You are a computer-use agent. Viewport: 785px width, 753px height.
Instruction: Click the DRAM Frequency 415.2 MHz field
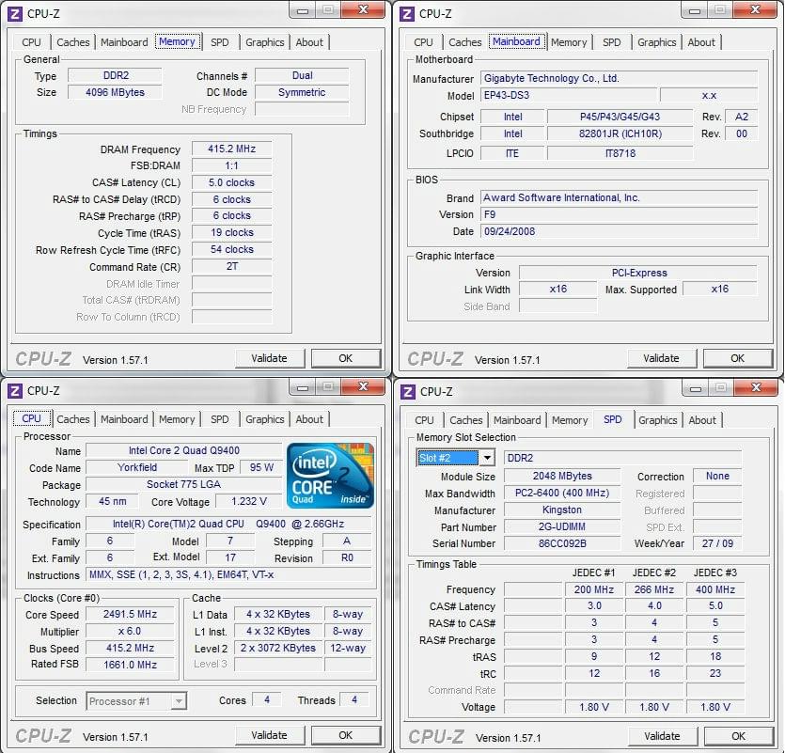232,149
